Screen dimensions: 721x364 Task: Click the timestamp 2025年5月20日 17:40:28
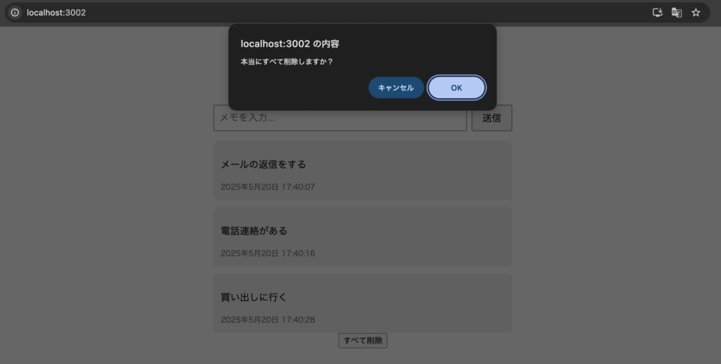tap(268, 320)
